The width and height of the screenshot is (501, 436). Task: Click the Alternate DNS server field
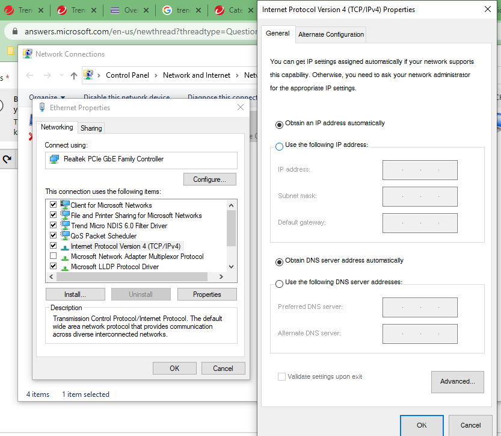pyautogui.click(x=420, y=334)
